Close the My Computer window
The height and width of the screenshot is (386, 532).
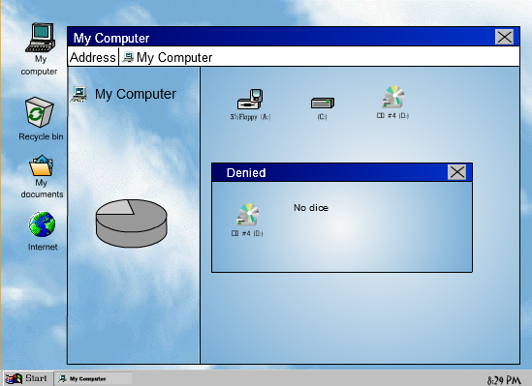pyautogui.click(x=504, y=37)
